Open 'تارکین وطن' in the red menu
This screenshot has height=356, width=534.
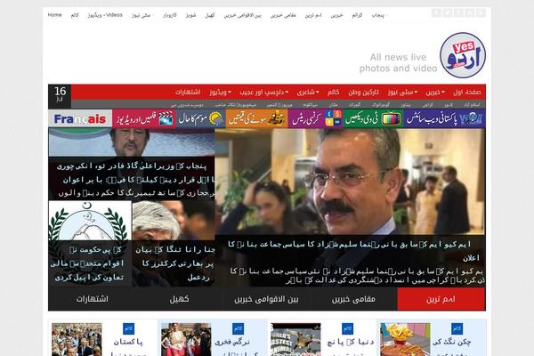(363, 93)
